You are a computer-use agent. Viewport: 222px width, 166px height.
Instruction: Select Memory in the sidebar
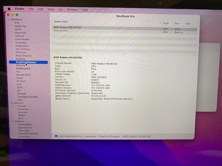tap(21, 65)
